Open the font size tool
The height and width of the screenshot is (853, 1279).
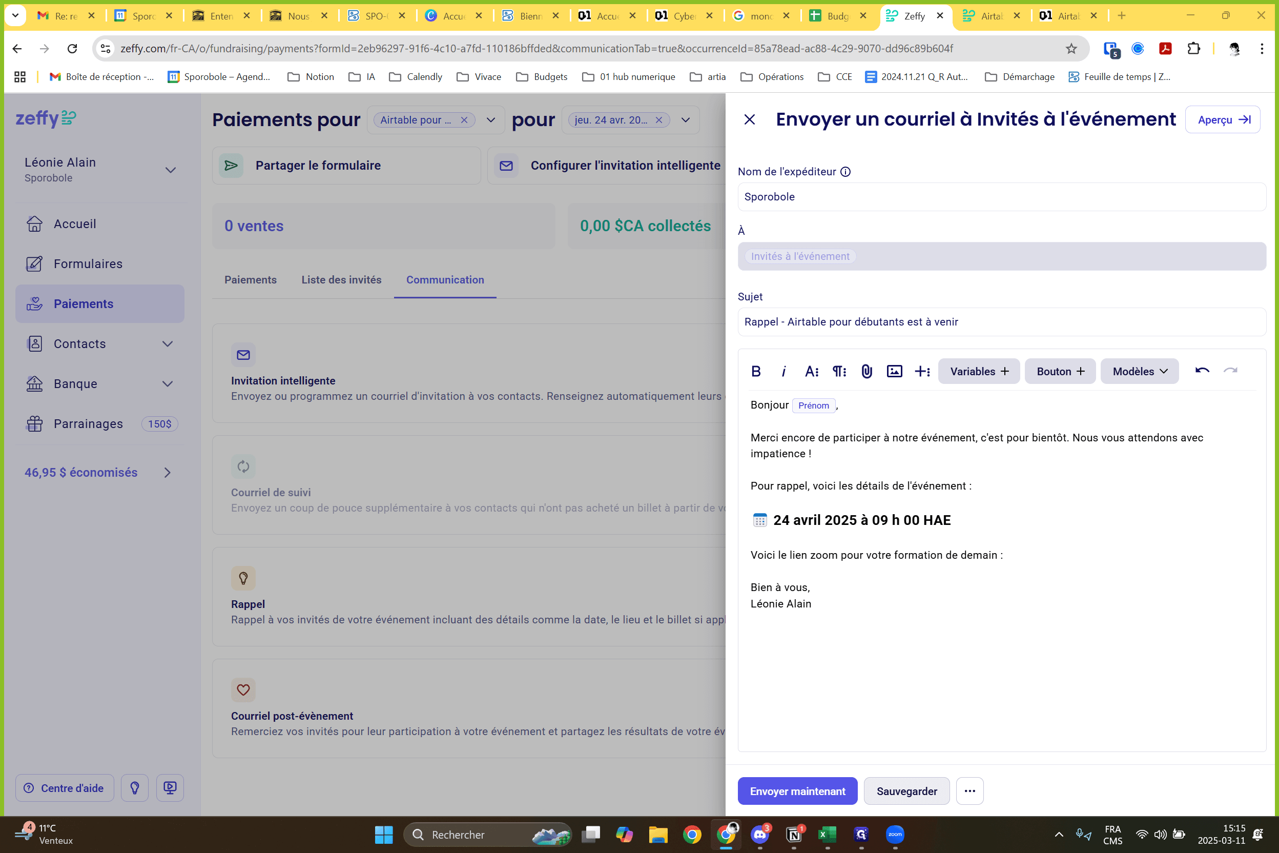coord(811,371)
